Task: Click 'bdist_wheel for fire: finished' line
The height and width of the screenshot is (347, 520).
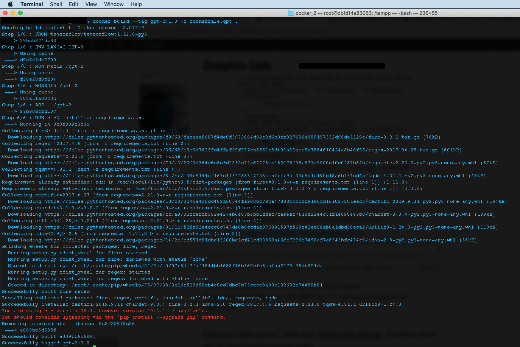Action: click(108, 259)
